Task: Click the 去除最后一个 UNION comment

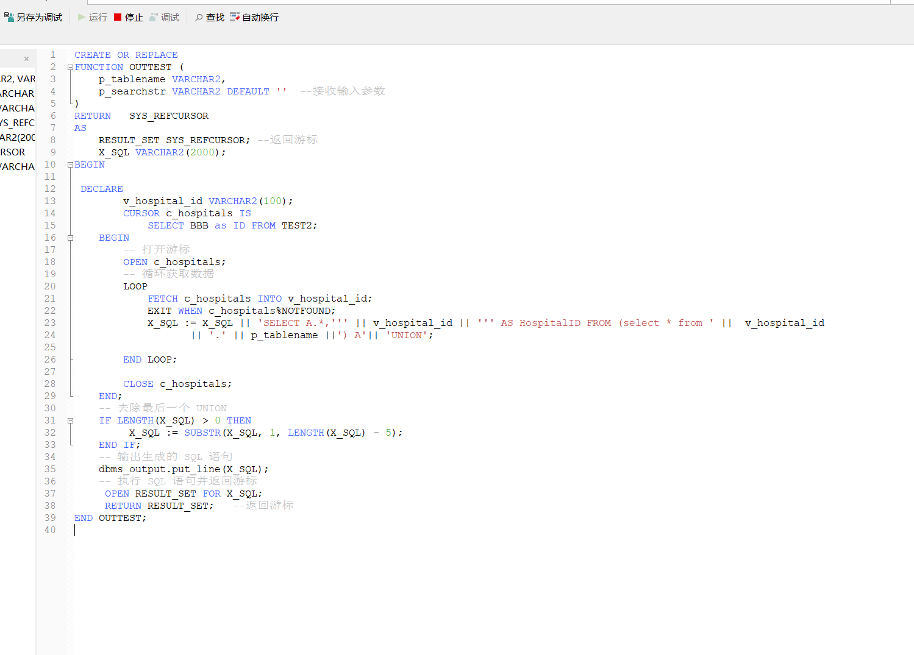Action: 163,408
